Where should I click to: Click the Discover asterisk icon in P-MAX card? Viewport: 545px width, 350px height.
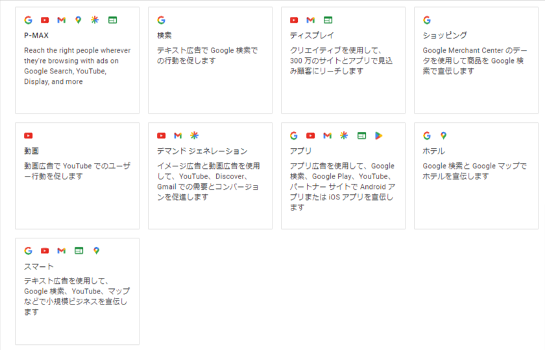[x=95, y=20]
